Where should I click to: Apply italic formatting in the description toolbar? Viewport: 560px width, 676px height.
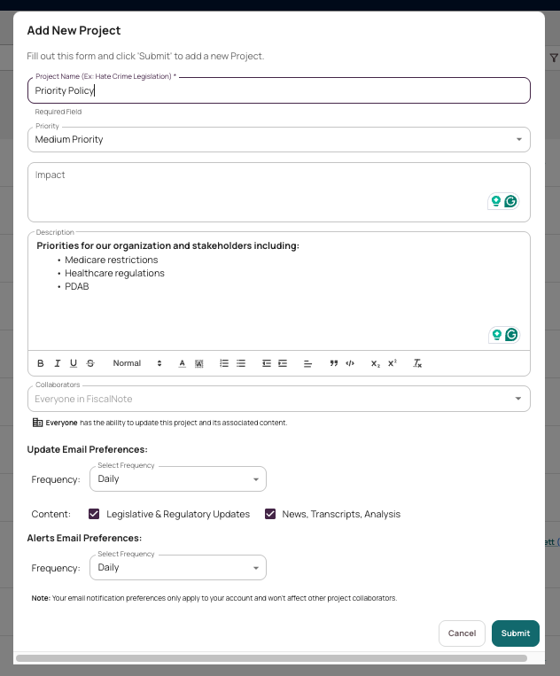pyautogui.click(x=57, y=363)
